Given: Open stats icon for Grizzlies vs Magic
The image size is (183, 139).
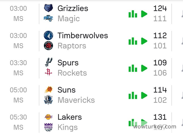Looking at the screenshot, I should click(x=133, y=14).
